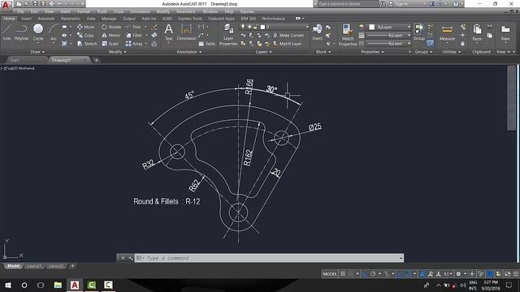Toggle ortho mode in status bar

[364, 274]
